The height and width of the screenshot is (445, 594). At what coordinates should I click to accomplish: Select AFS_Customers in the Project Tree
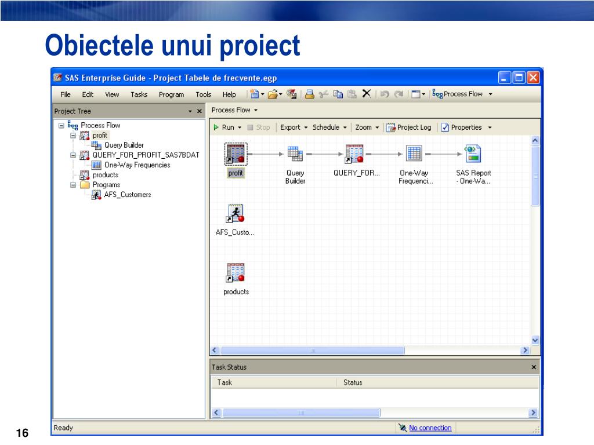[x=127, y=195]
